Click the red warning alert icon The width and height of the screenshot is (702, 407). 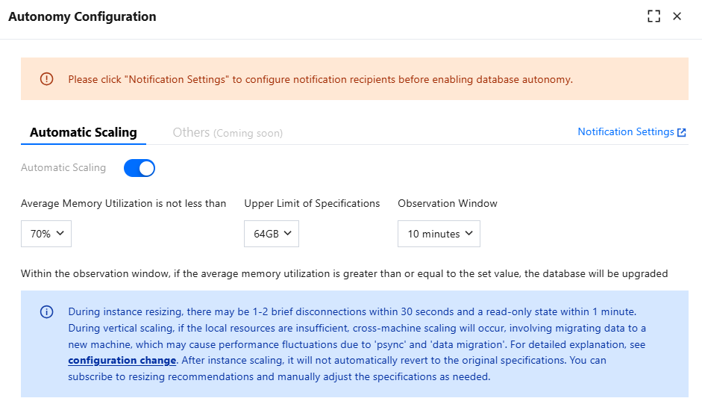[47, 78]
